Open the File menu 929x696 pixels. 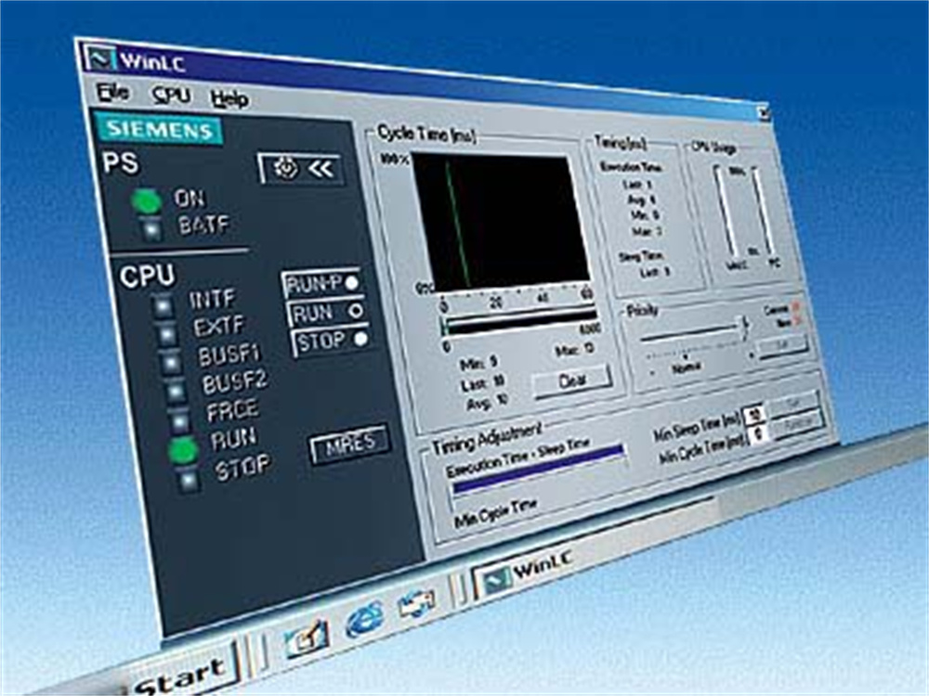[112, 93]
